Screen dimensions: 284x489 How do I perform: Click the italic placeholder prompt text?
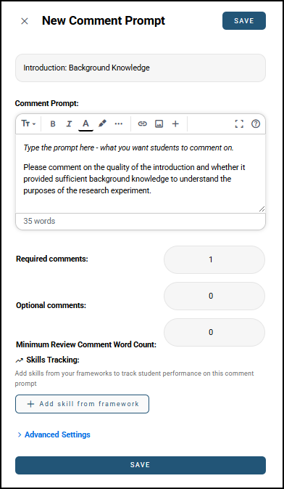click(x=128, y=147)
